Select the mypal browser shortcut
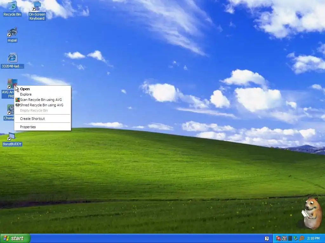The width and height of the screenshot is (325, 243). 12,35
